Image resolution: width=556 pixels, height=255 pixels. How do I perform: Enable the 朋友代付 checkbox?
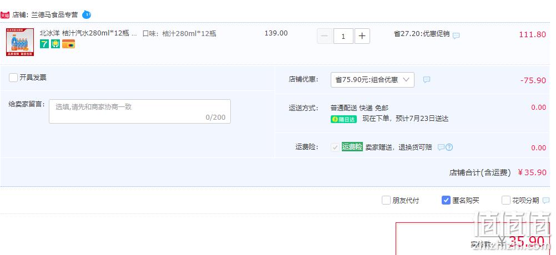pos(386,200)
